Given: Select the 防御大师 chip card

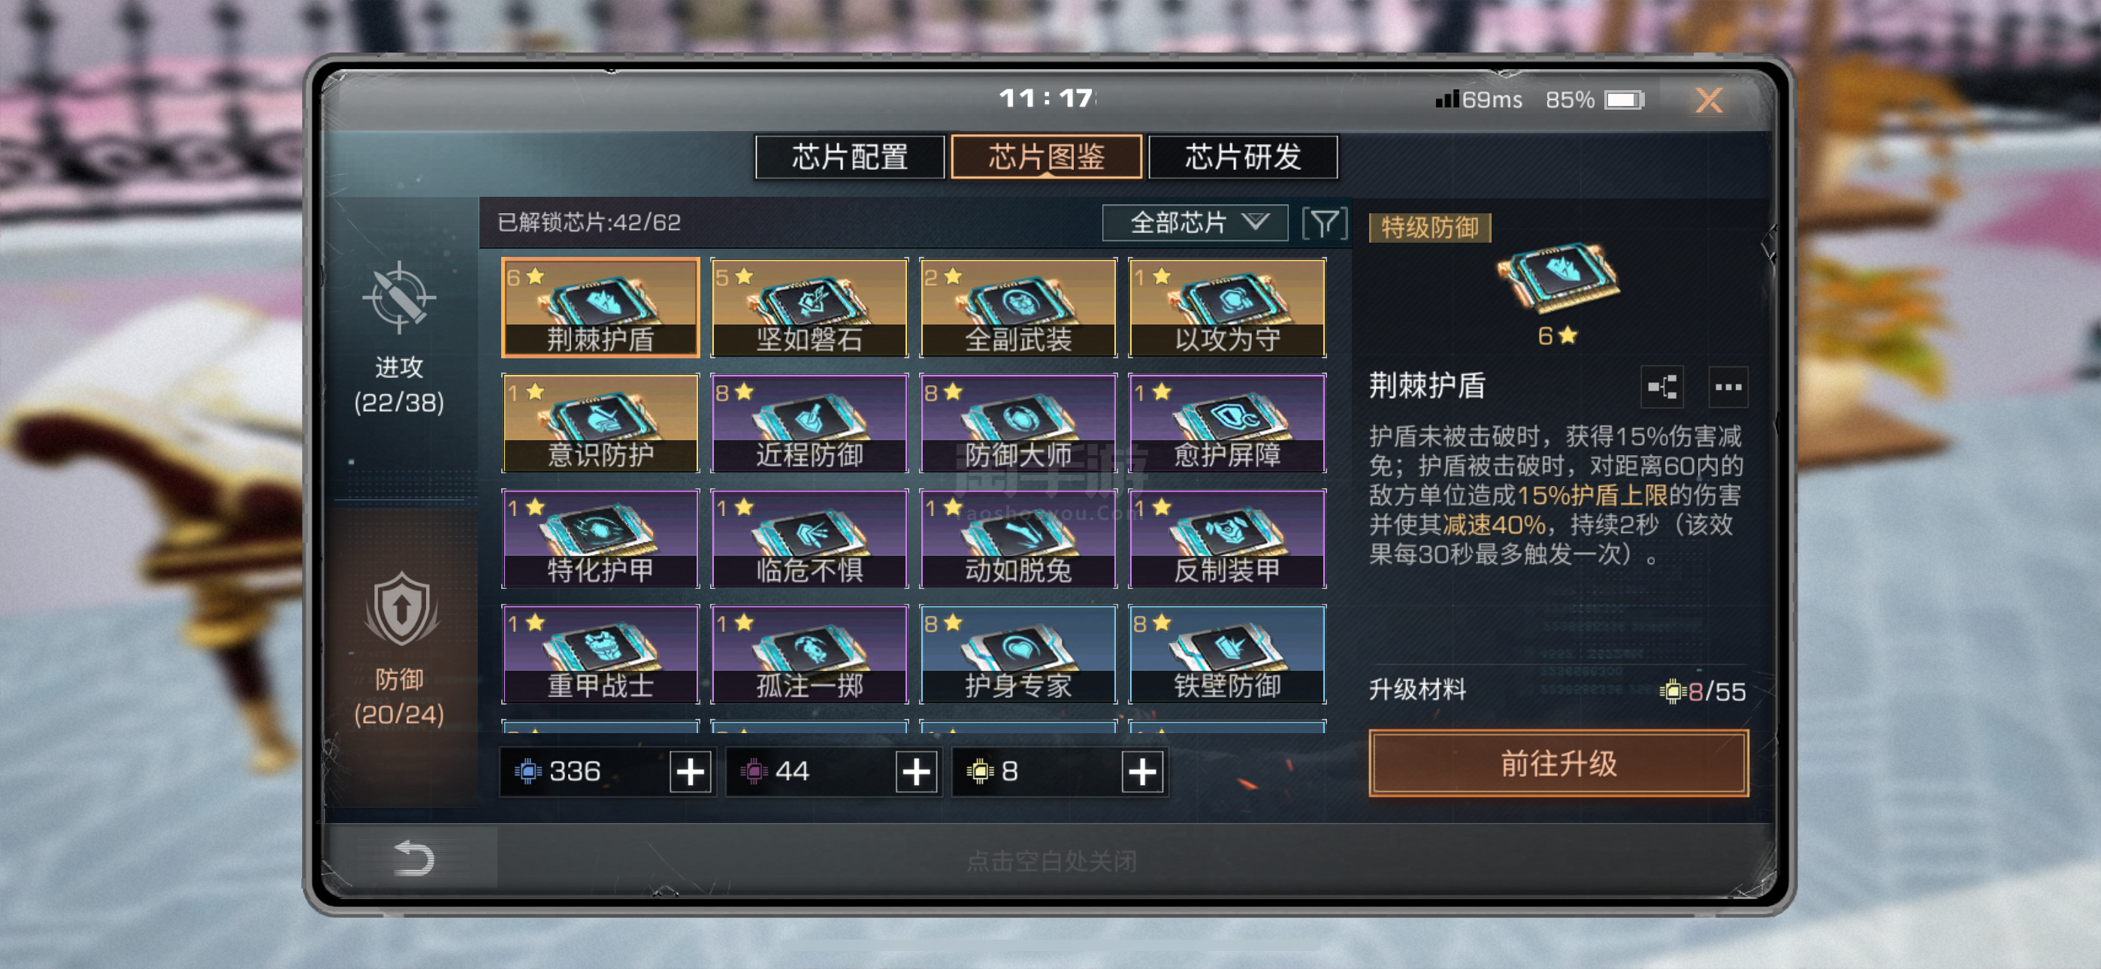Looking at the screenshot, I should (1018, 424).
